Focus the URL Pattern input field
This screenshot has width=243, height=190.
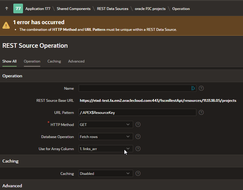click(137, 112)
